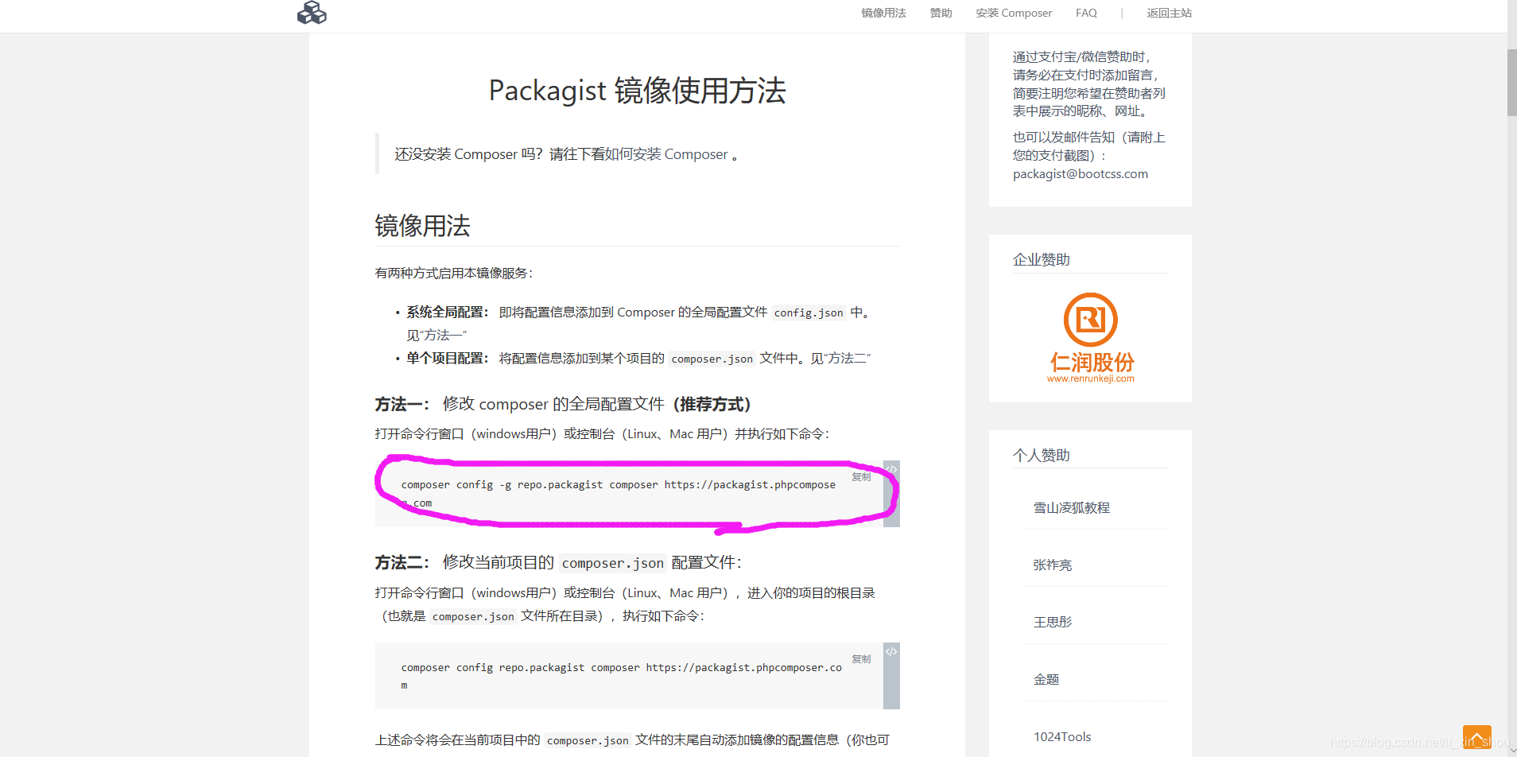This screenshot has height=757, width=1517.
Task: Click the 镜像用法 section heading
Action: [422, 226]
